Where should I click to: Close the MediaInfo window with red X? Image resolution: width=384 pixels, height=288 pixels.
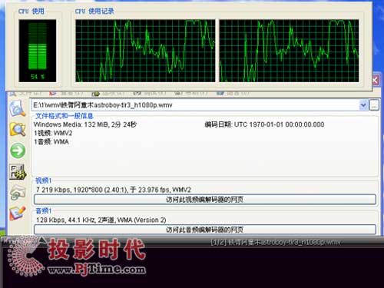376,81
